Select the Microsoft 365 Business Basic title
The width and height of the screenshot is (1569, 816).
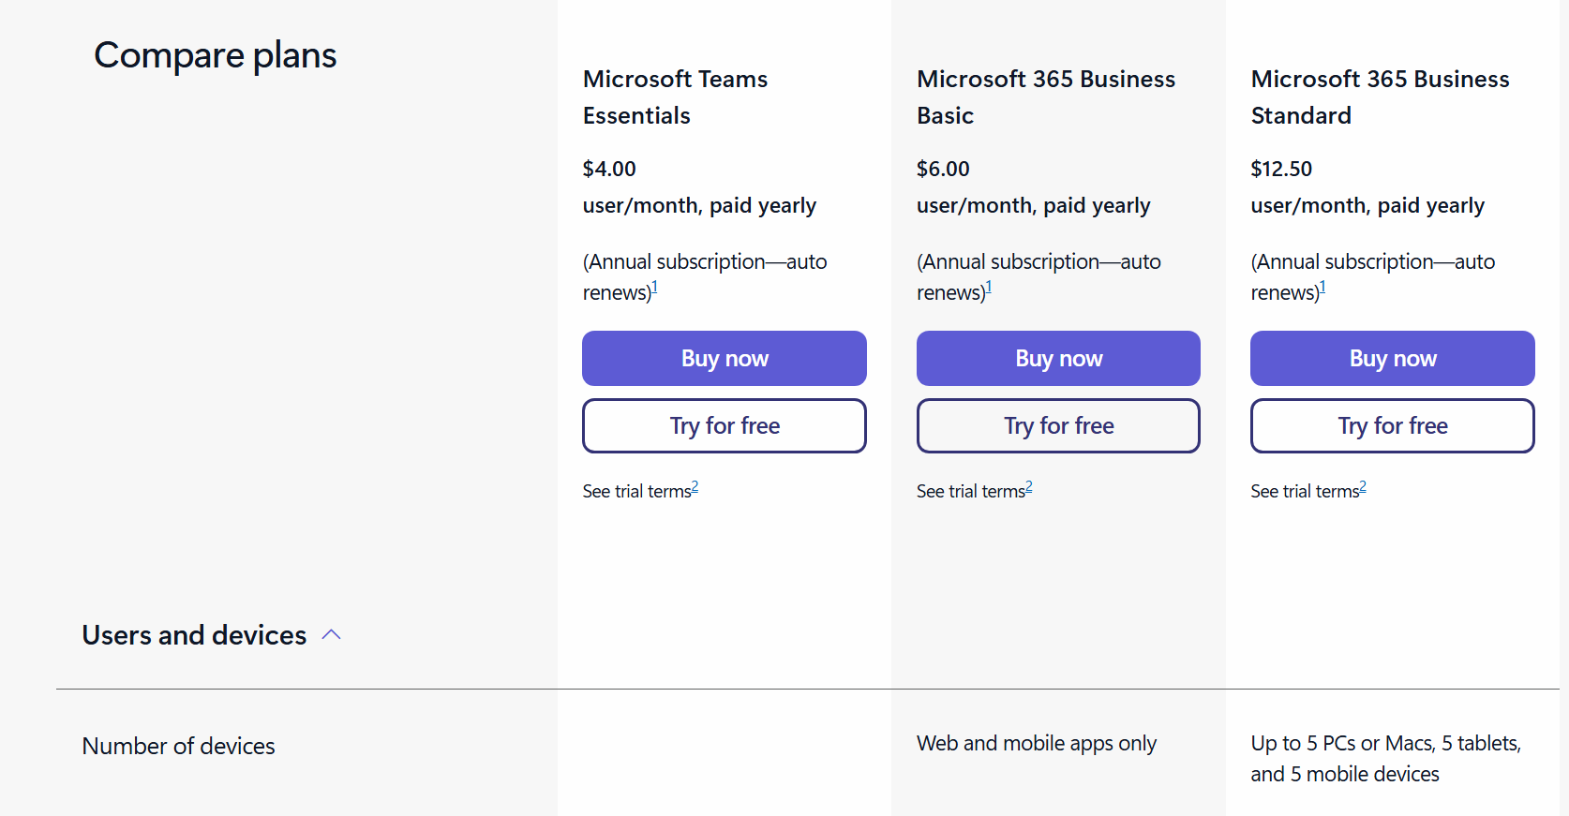(x=1045, y=96)
